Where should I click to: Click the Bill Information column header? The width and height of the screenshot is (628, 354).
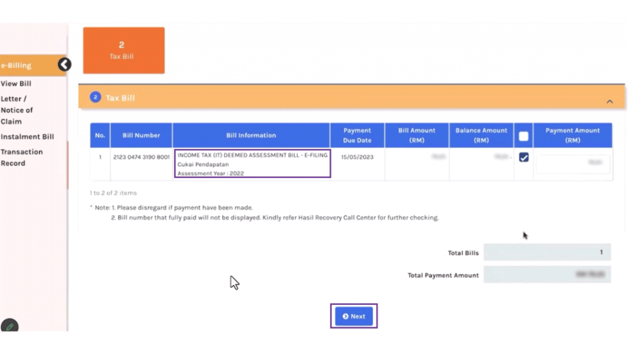tap(251, 136)
